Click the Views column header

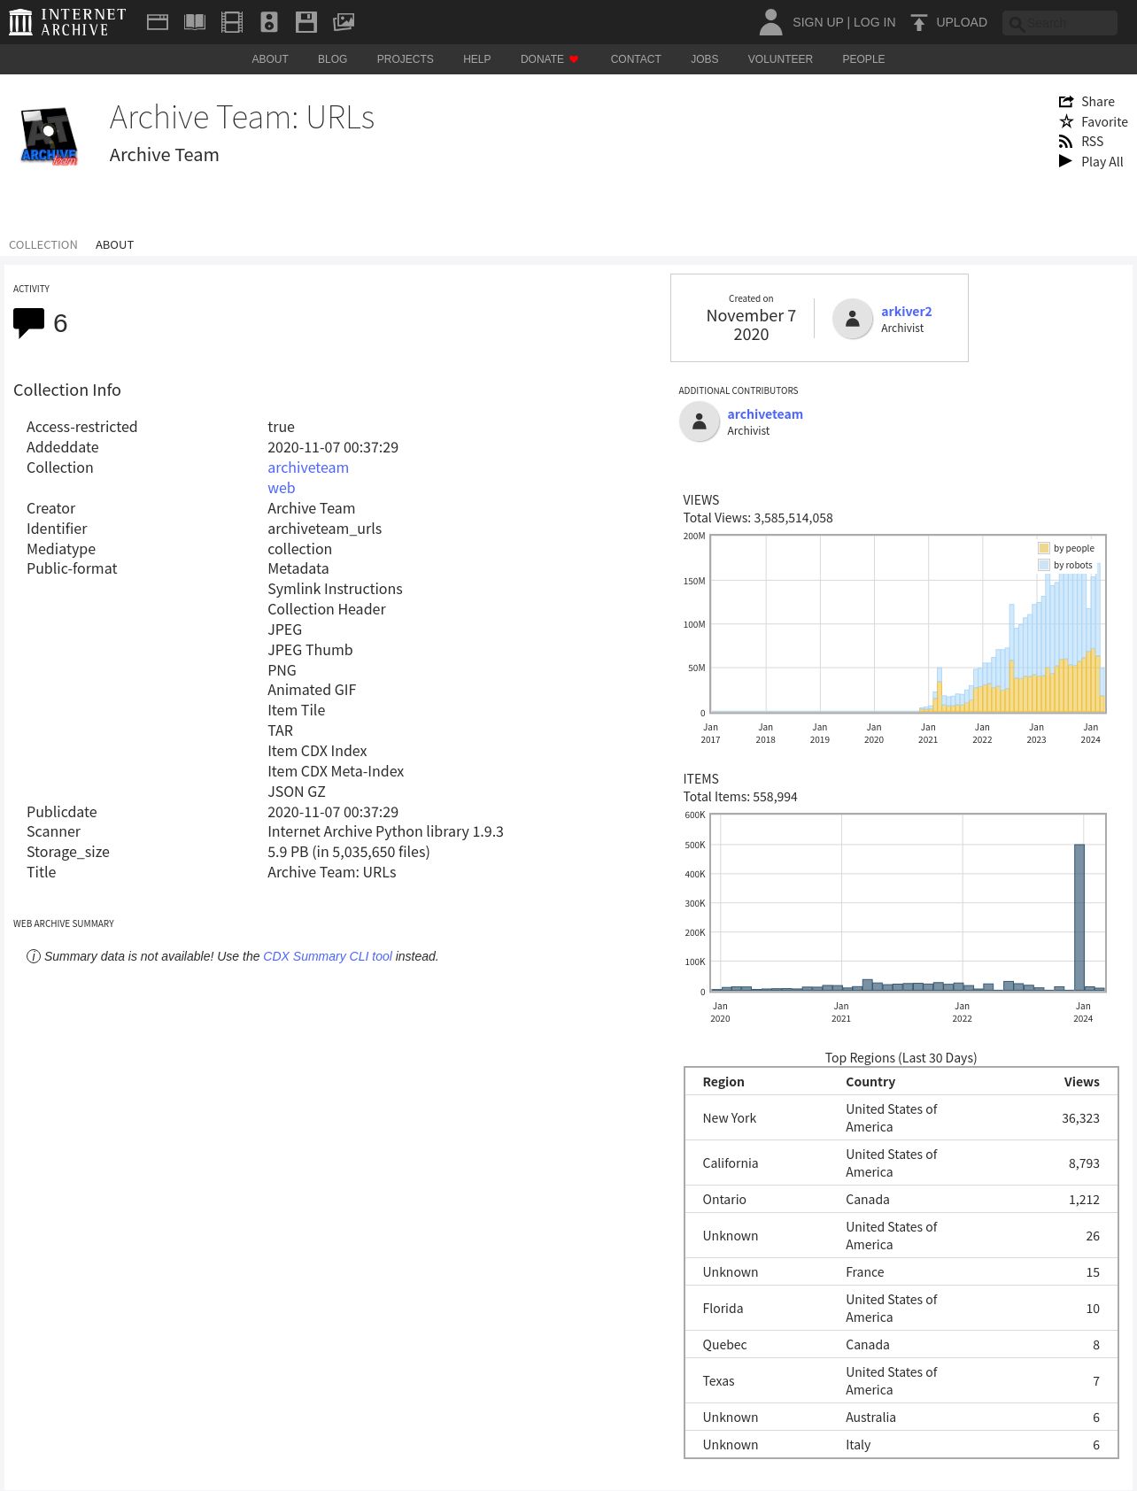pyautogui.click(x=1081, y=1082)
